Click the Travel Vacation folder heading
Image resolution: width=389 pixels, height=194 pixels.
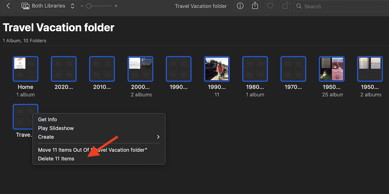point(59,28)
